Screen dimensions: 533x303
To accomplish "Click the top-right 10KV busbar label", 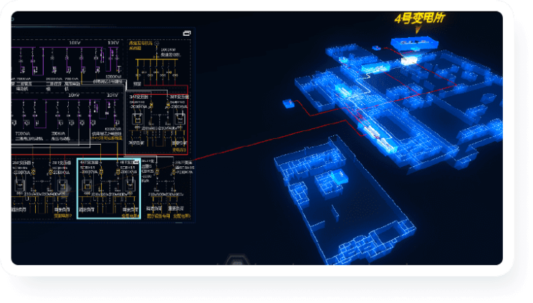I will pyautogui.click(x=113, y=42).
